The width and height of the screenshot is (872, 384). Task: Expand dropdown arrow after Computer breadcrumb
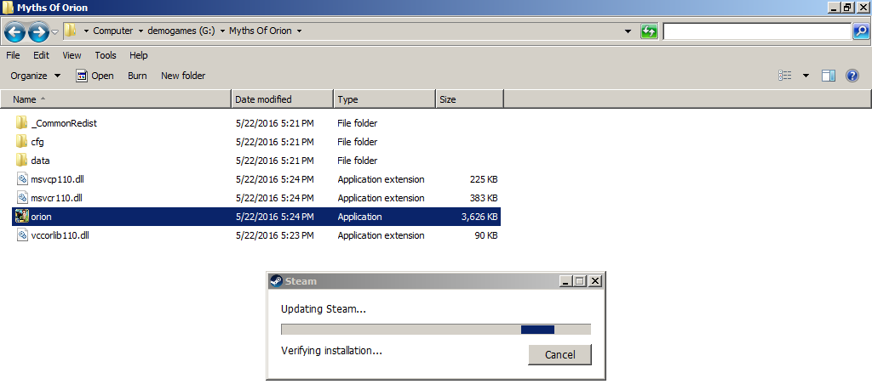pos(141,31)
